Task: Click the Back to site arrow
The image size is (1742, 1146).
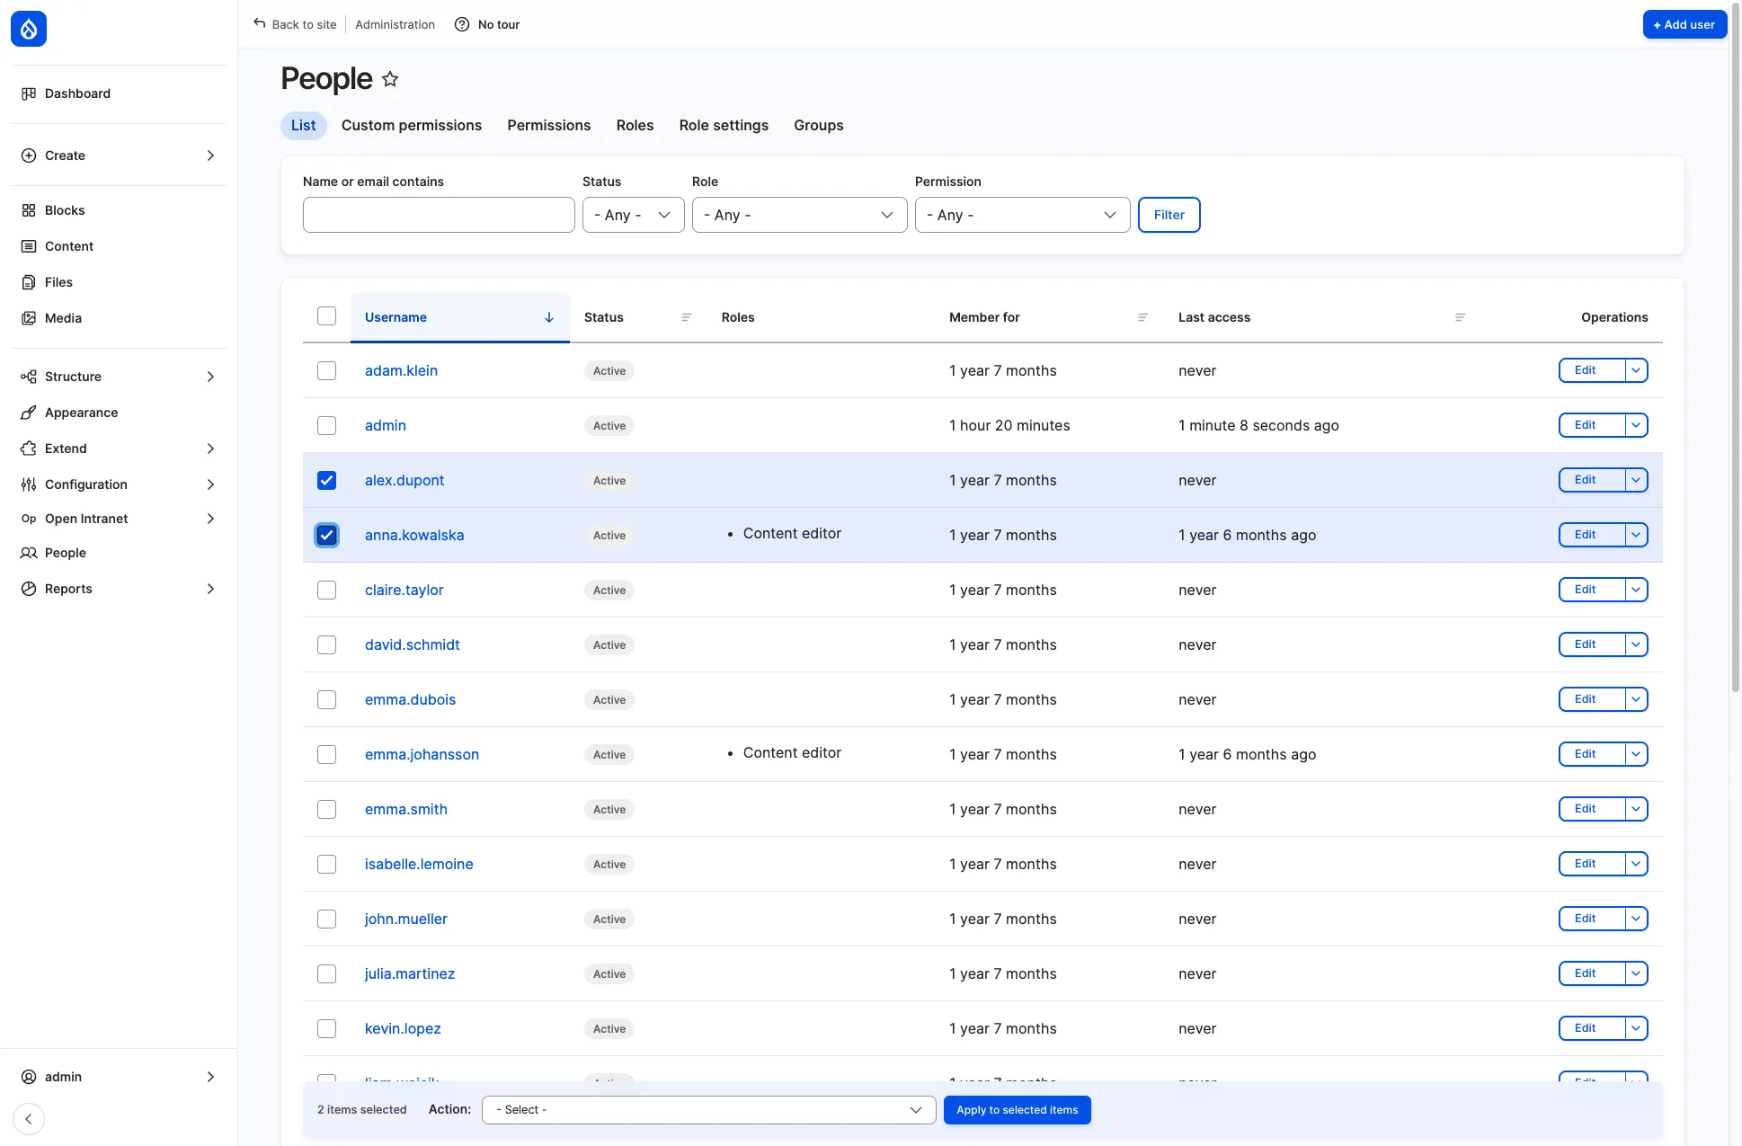Action: pyautogui.click(x=259, y=23)
